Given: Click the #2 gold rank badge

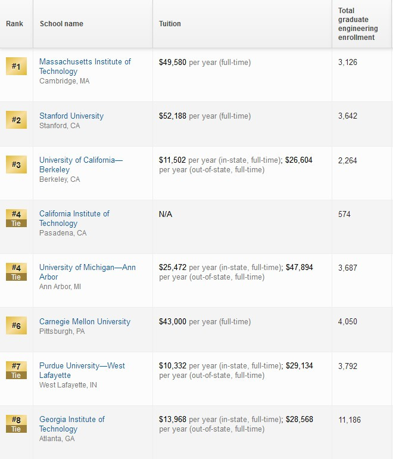Looking at the screenshot, I should (x=17, y=120).
